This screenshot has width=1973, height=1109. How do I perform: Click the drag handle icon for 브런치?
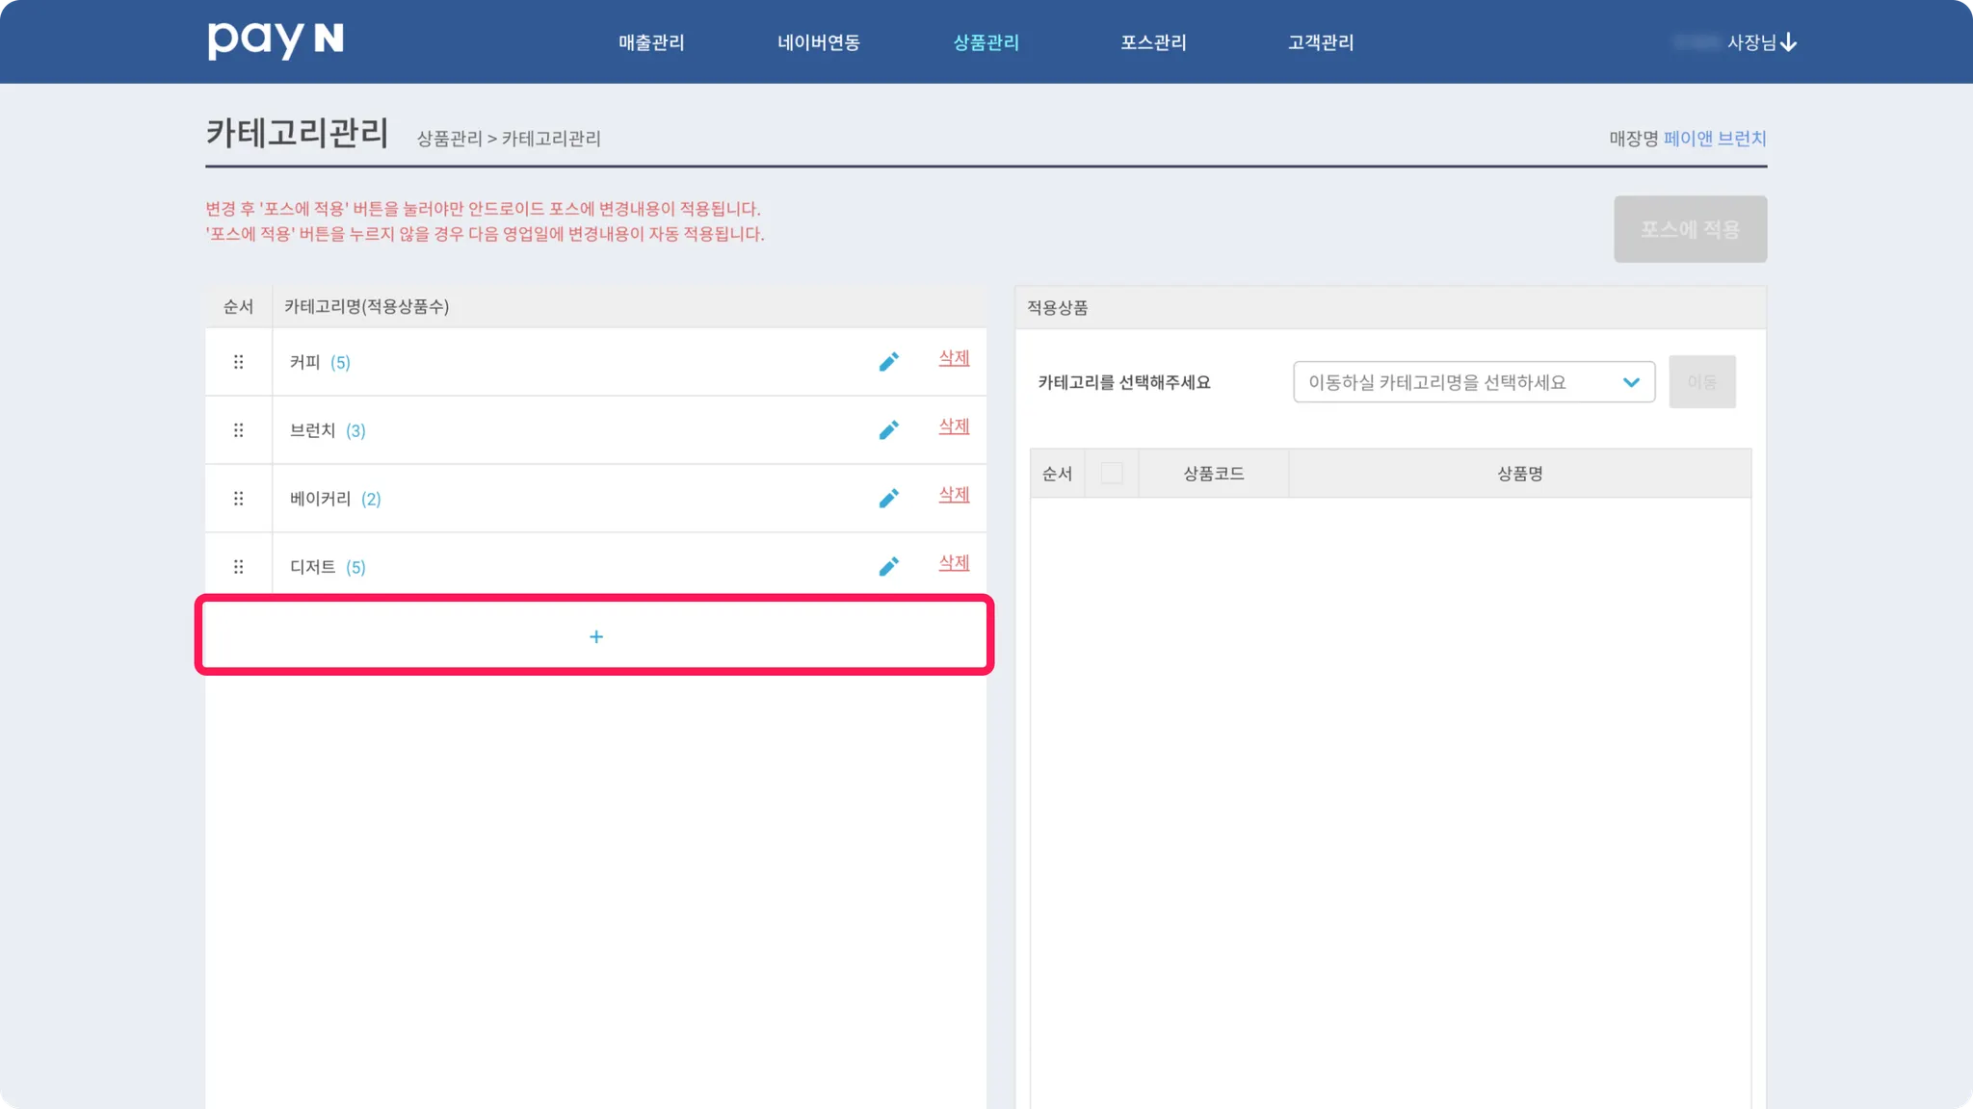coord(238,430)
